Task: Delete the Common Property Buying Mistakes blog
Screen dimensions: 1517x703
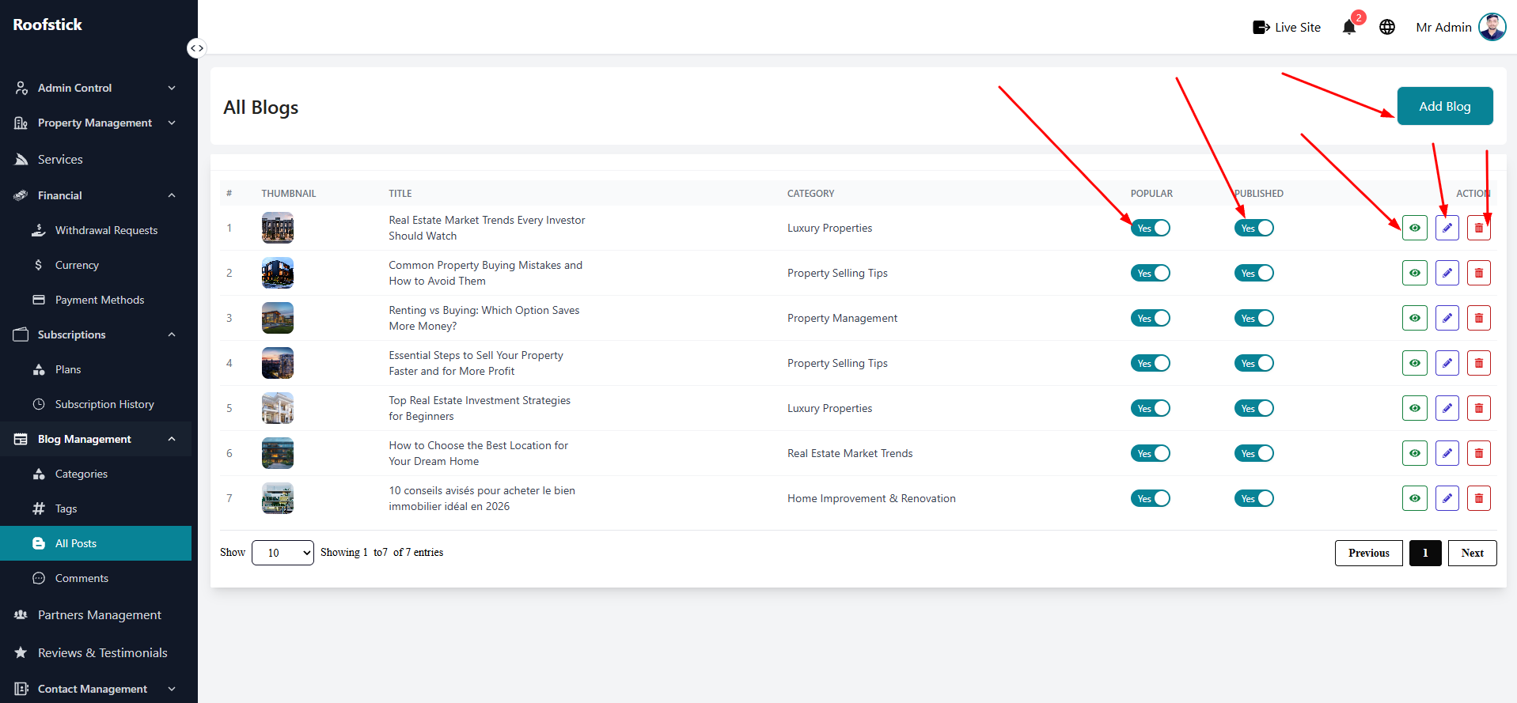Action: click(x=1479, y=273)
